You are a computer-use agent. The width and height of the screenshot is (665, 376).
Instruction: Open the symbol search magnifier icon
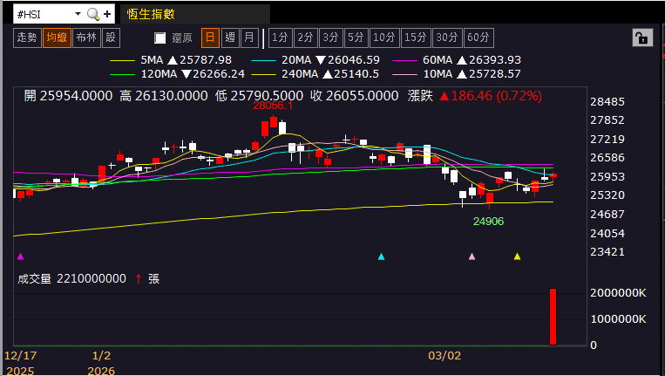(93, 14)
